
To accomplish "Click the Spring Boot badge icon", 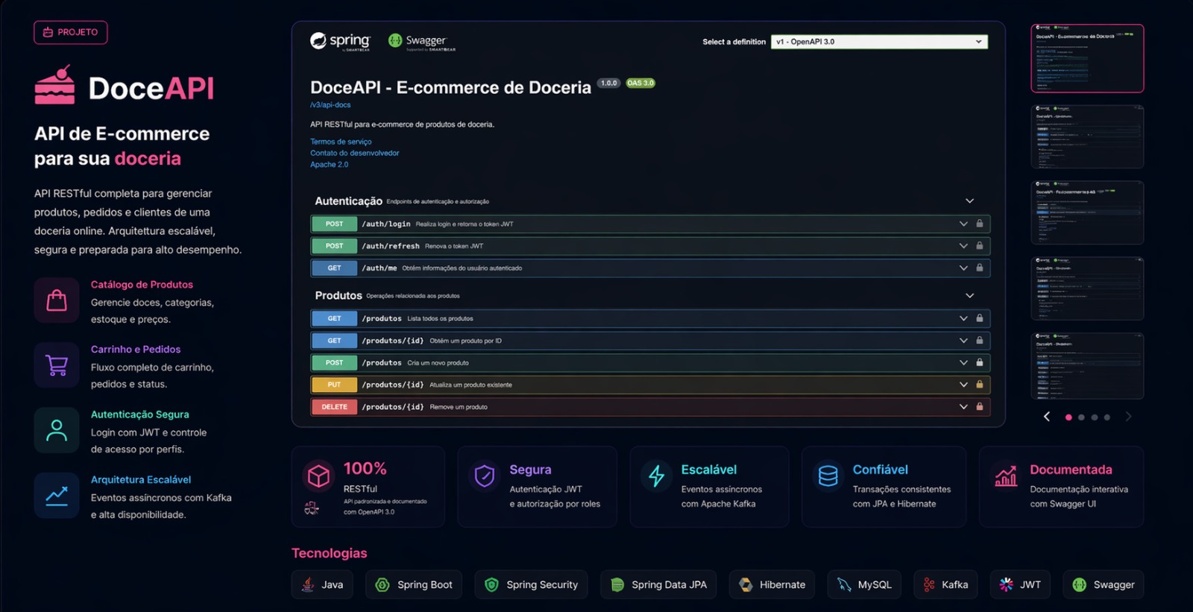I will coord(383,585).
